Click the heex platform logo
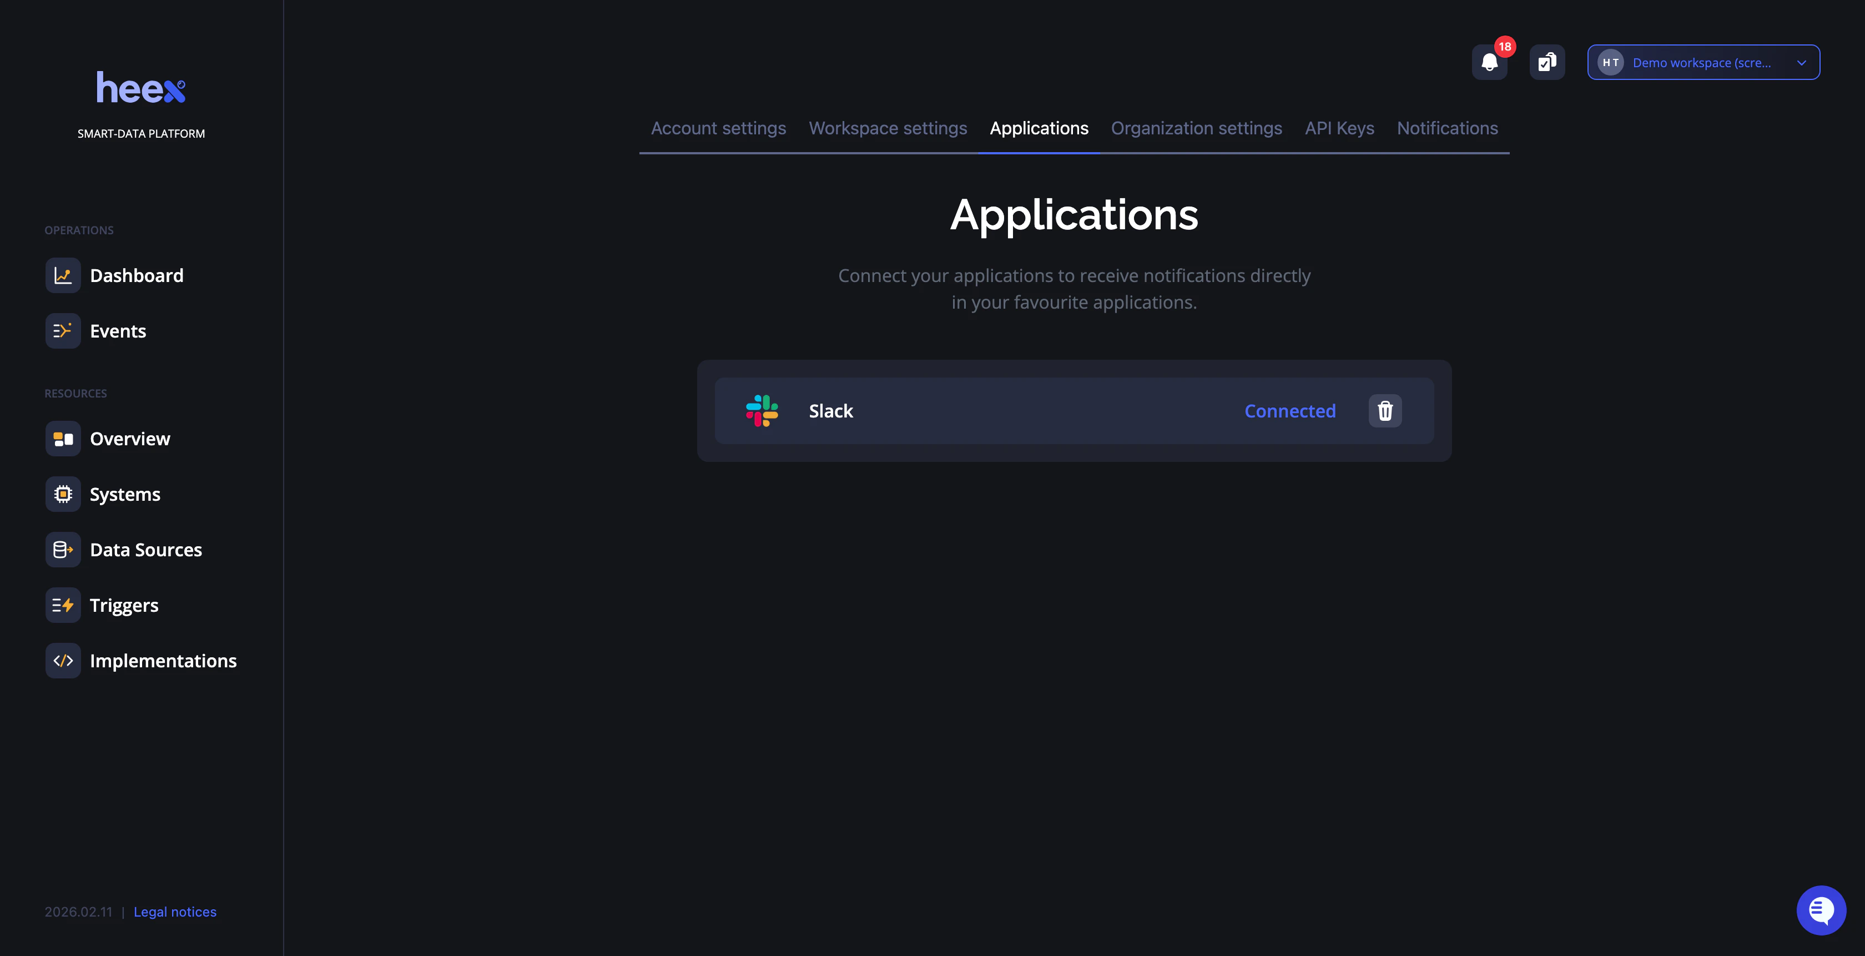Screen dimensions: 1865x956 coord(140,86)
